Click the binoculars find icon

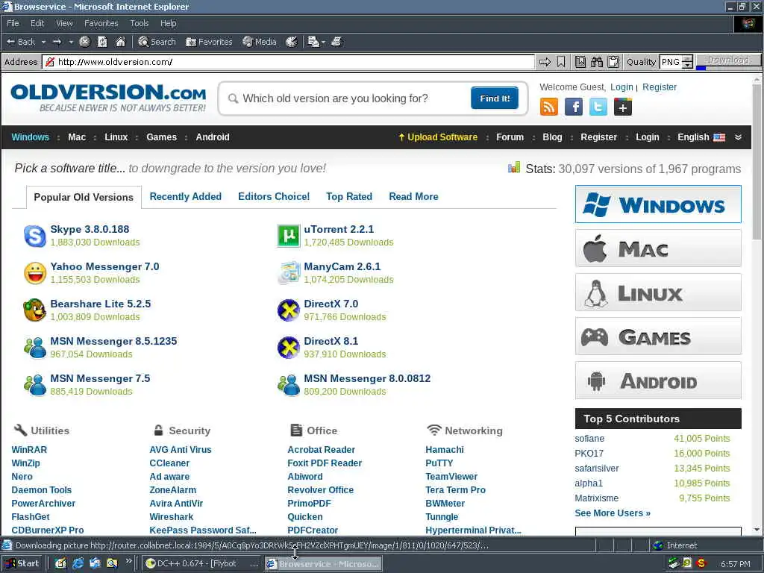point(596,62)
